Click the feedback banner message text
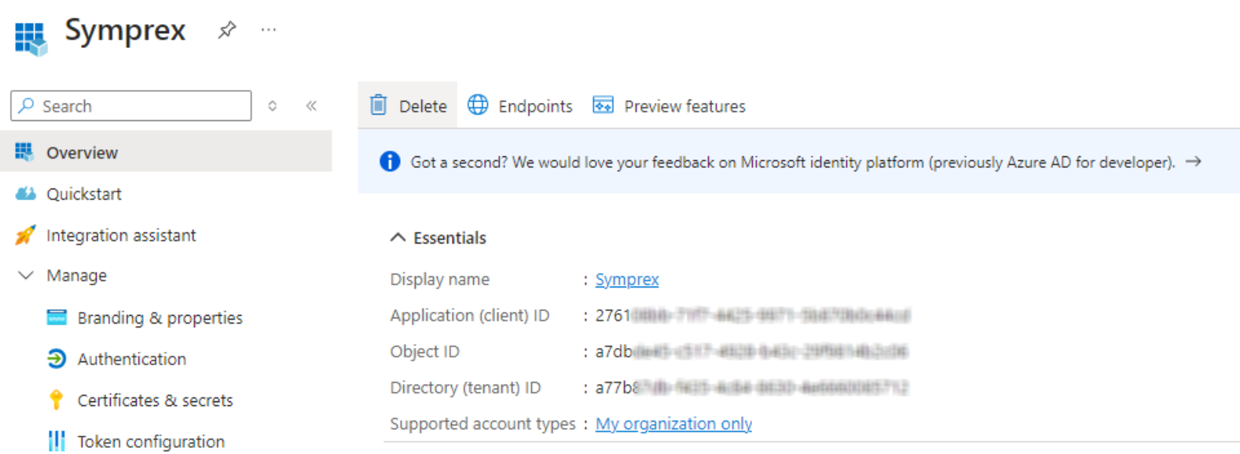 [793, 163]
